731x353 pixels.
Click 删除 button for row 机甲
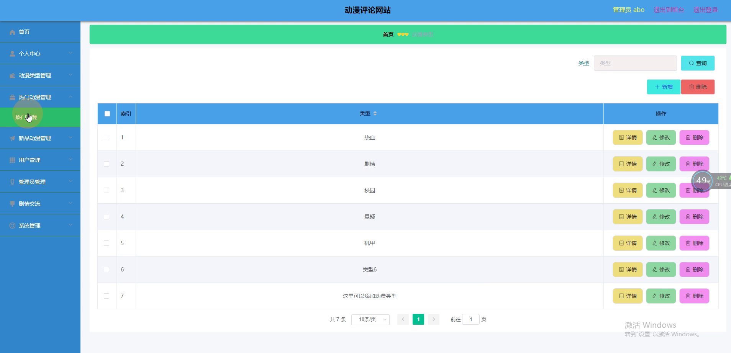pos(694,243)
